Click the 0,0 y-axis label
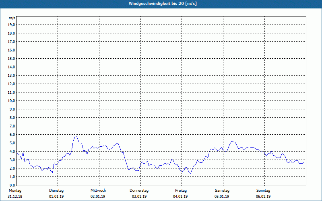Viewport: 322px width, 201px height. [x=12, y=185]
